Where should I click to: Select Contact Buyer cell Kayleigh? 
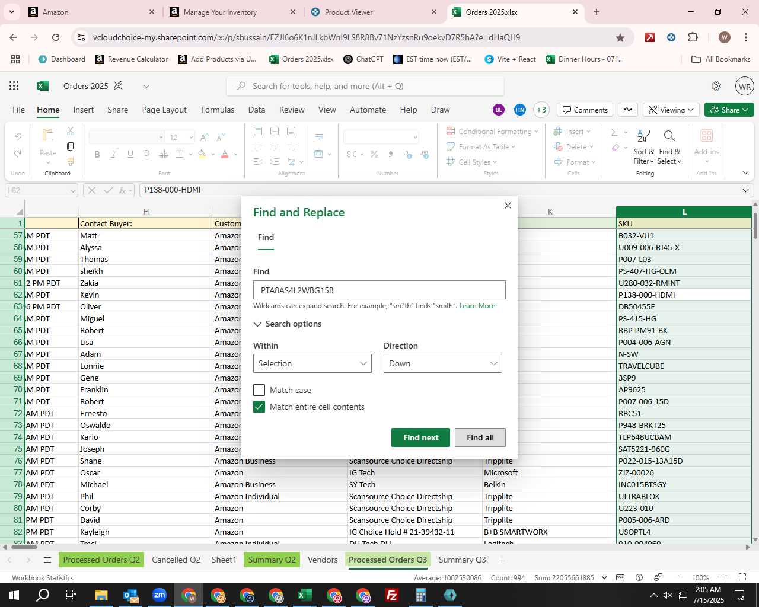click(x=146, y=532)
